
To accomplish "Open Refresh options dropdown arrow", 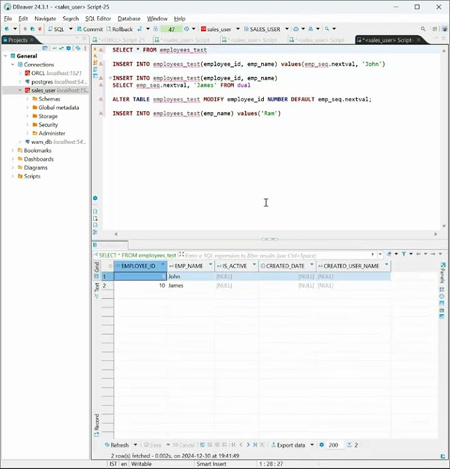I will tap(135, 445).
